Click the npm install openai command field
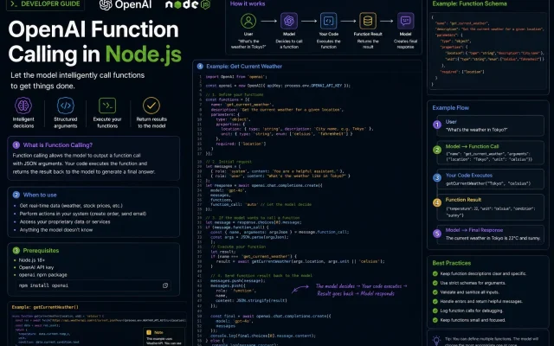The width and height of the screenshot is (554, 346). click(x=93, y=285)
